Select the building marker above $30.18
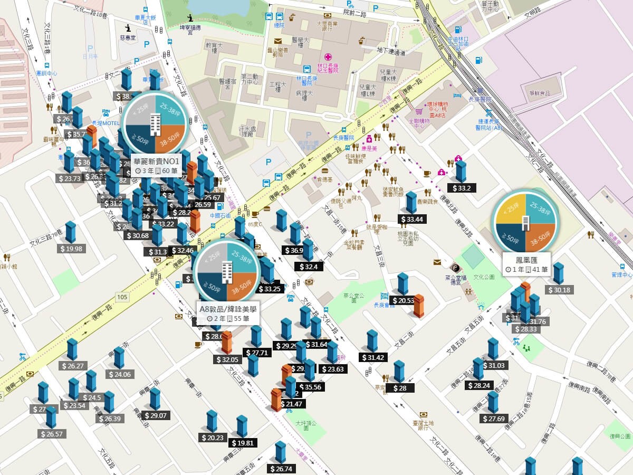This screenshot has width=633, height=475. pyautogui.click(x=558, y=273)
